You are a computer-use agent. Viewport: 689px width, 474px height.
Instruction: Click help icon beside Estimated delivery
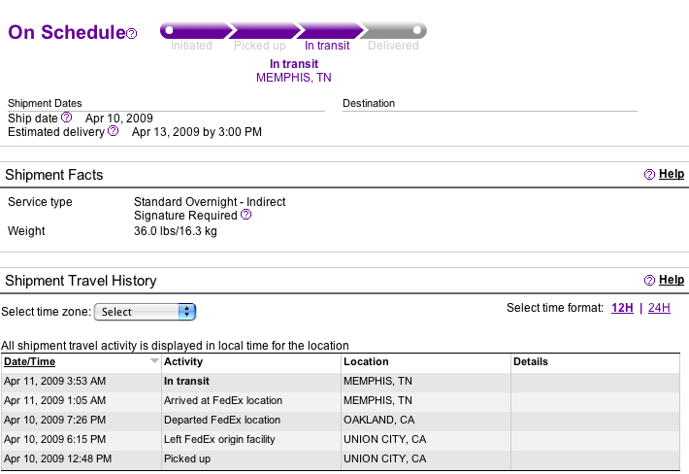114,131
